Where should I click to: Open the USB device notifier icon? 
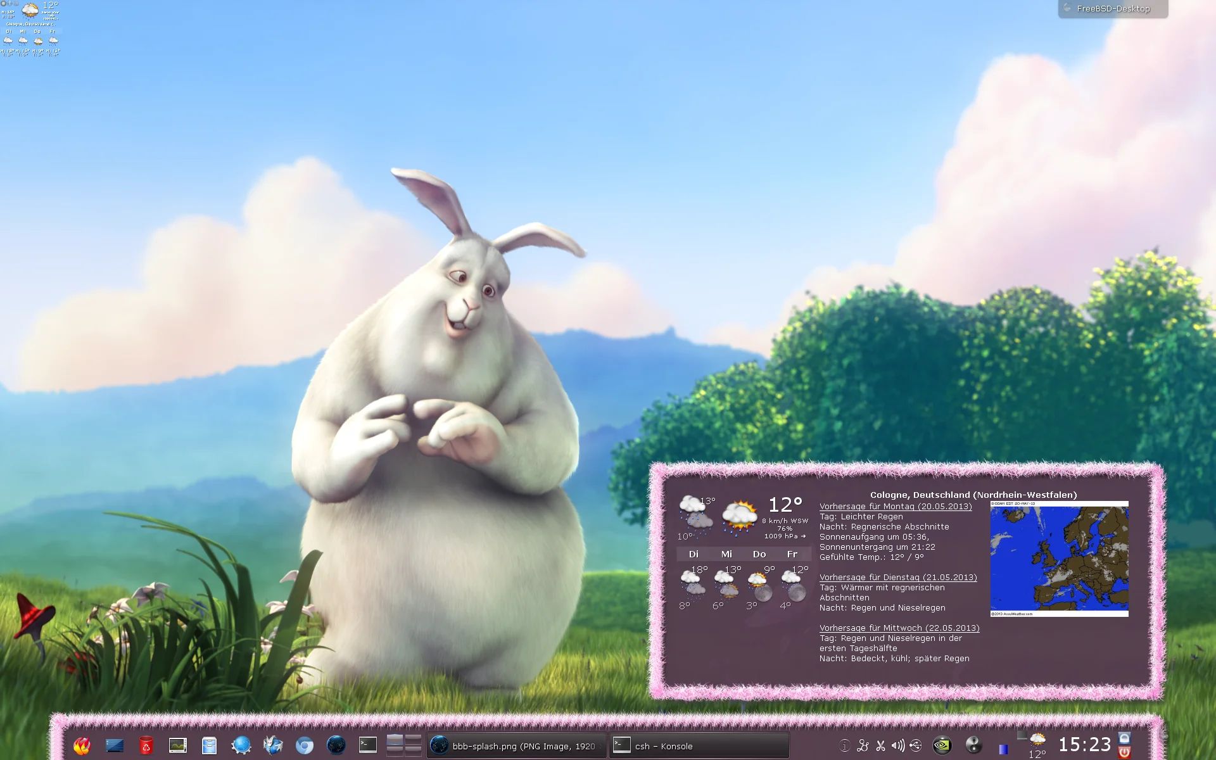[916, 746]
